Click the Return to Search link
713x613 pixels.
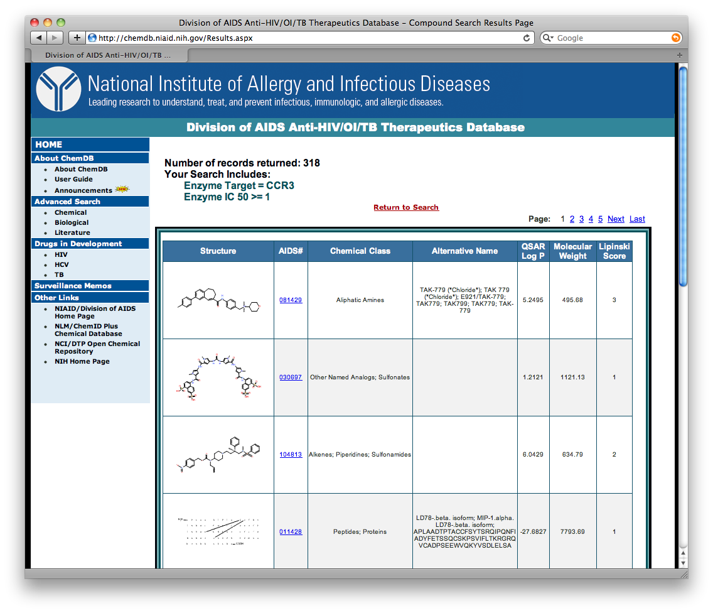tap(406, 207)
